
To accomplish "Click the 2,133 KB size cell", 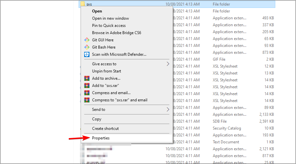I will (x=266, y=114).
